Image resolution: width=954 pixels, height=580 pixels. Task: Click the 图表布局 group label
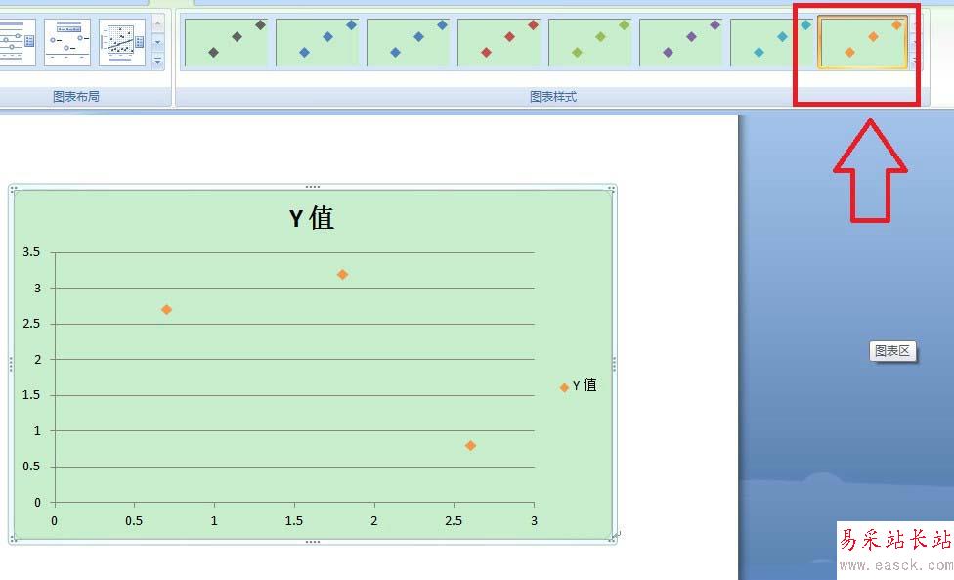point(76,96)
